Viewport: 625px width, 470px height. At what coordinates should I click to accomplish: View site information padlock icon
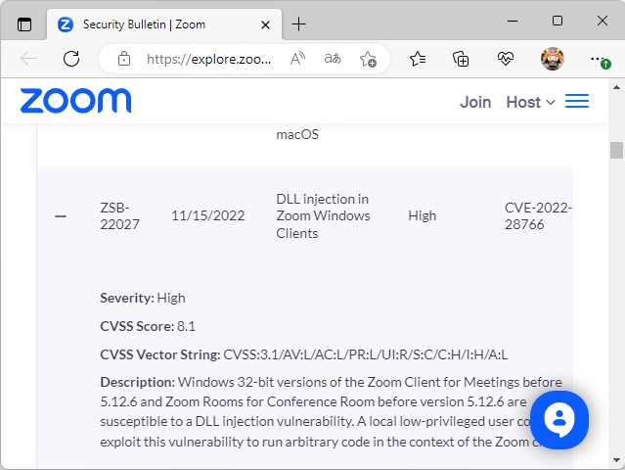[124, 59]
